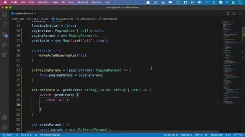Open the screen mirroring display icon in menu bar
Viewport: 245px width, 137px height.
pyautogui.click(x=170, y=2)
